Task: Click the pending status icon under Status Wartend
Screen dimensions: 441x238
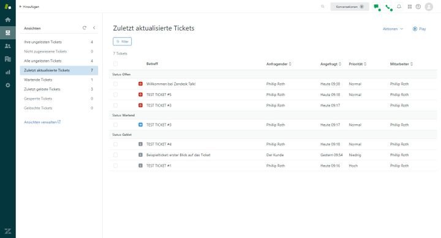Action: (x=140, y=124)
